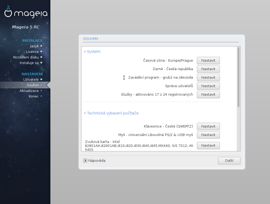Viewport: 270px width, 204px height.
Task: Click the NASTAVENÍ sidebar heading
Action: click(x=32, y=74)
